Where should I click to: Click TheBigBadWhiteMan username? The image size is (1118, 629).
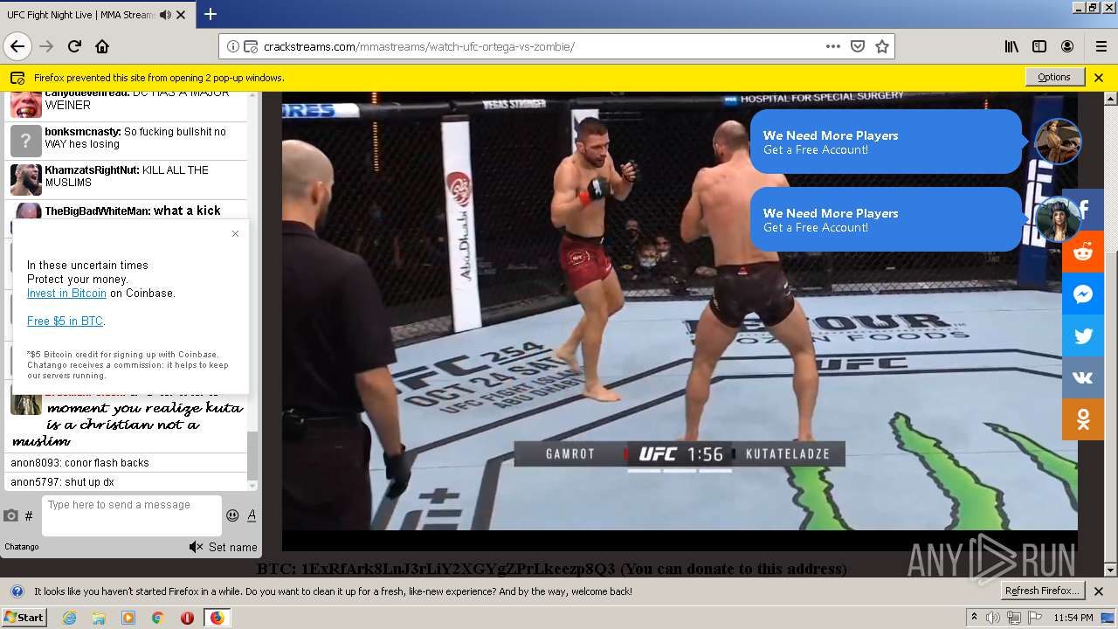[97, 211]
